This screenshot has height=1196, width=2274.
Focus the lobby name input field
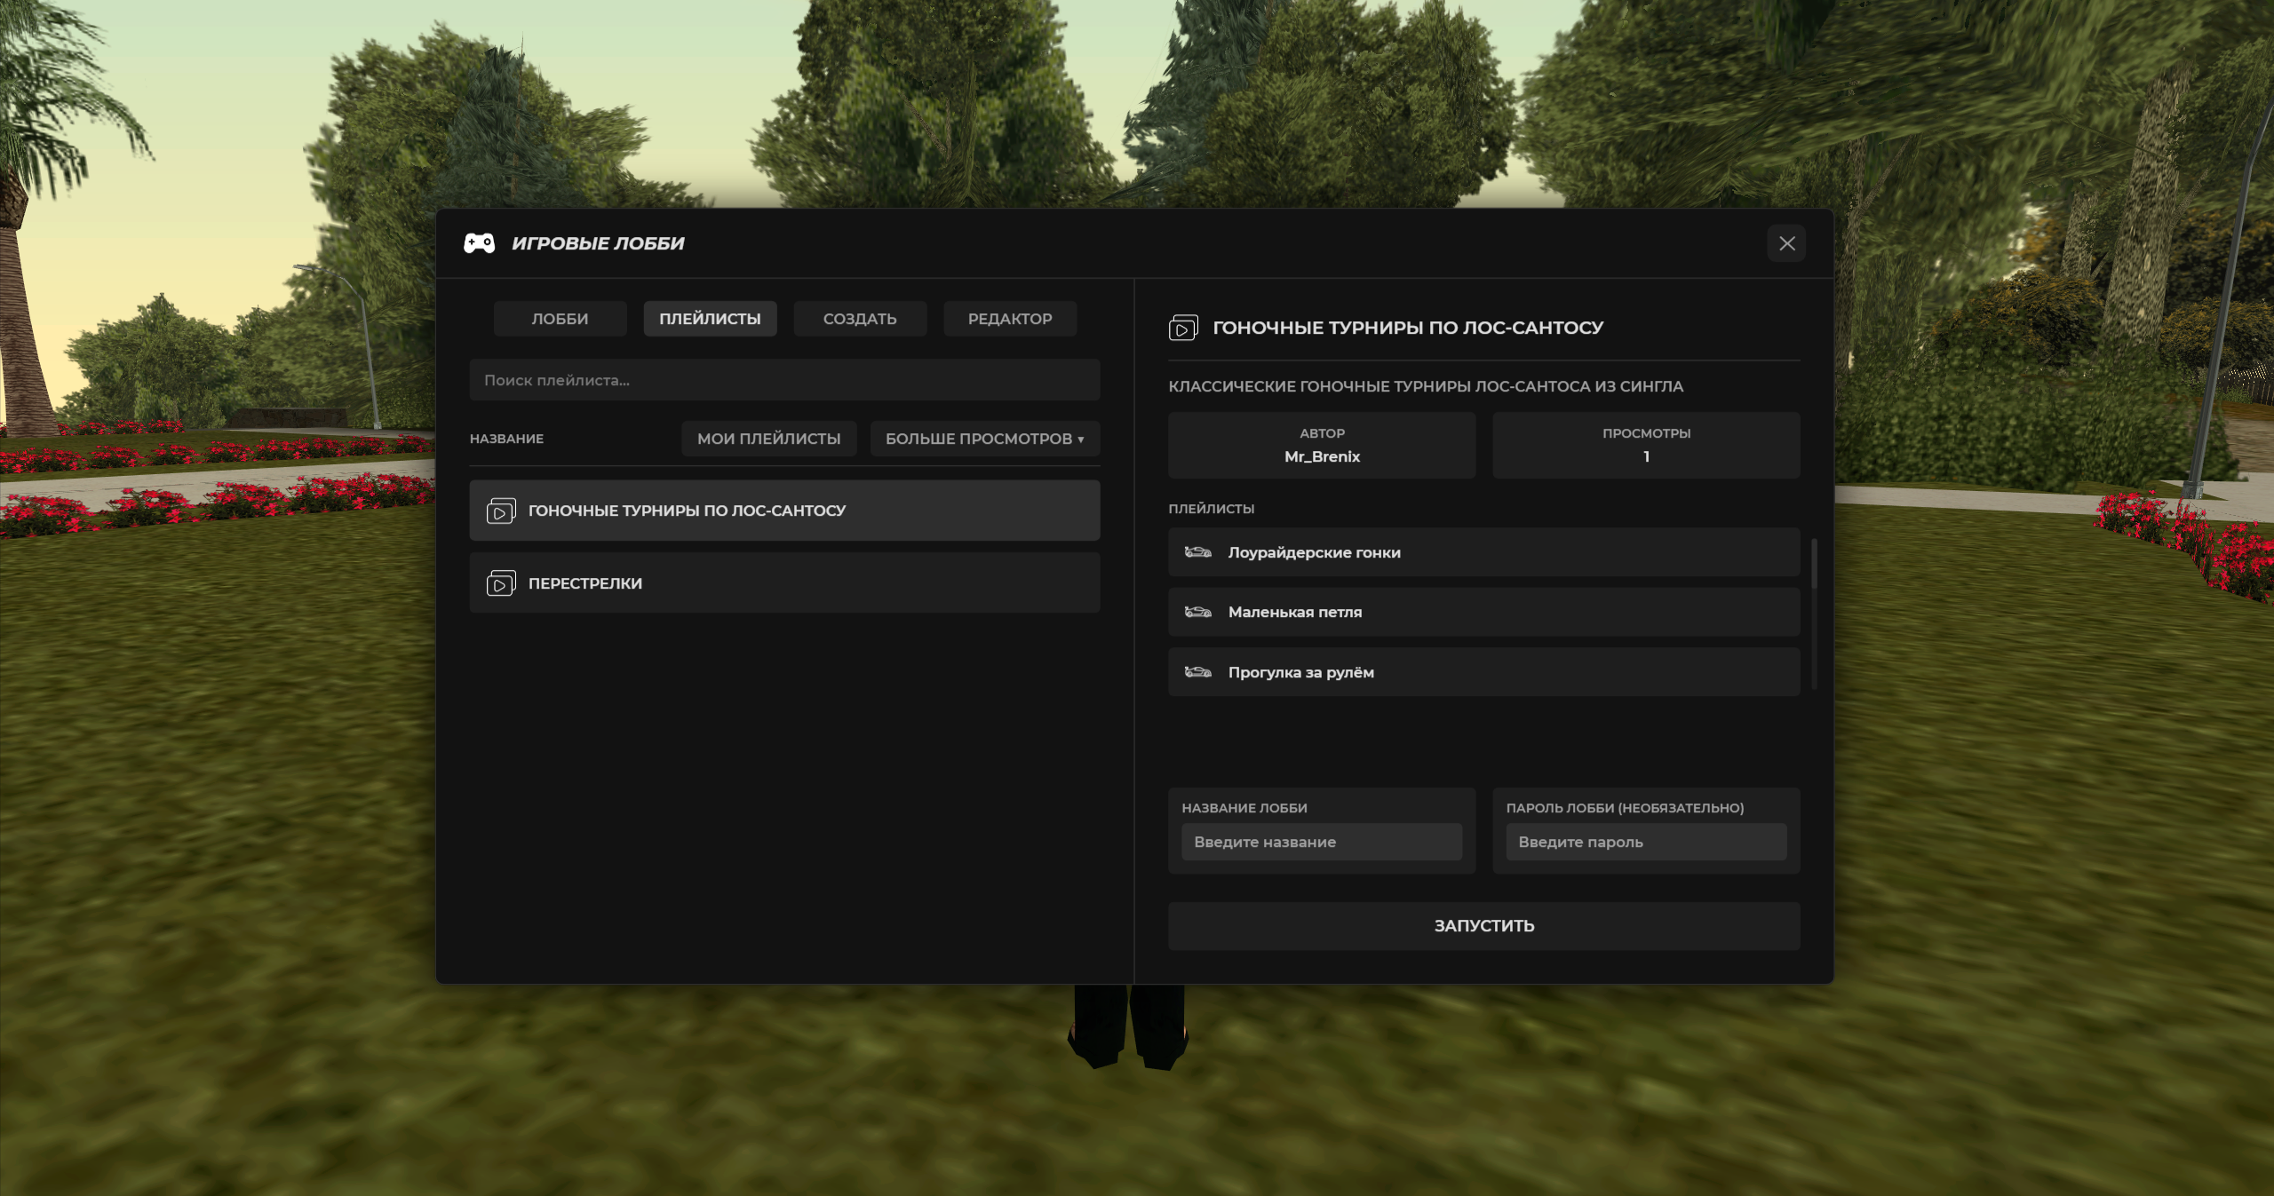point(1321,842)
